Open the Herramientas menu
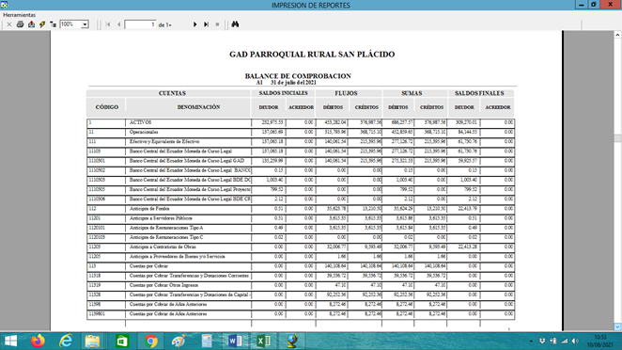Viewport: 622px width, 350px height. [x=20, y=15]
